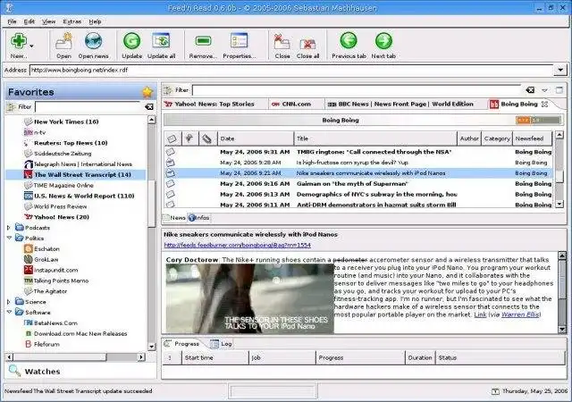Open the Extras menu
The image size is (572, 402).
tap(71, 21)
